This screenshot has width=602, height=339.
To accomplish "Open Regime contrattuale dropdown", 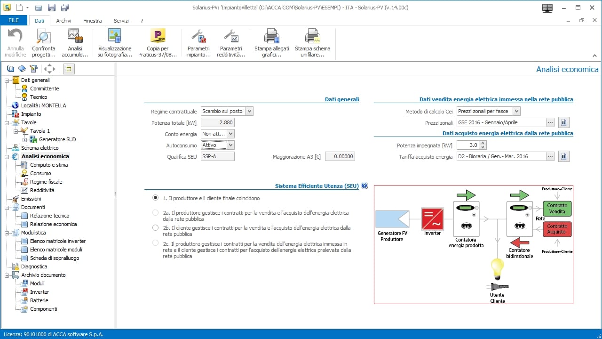I will coord(249,111).
